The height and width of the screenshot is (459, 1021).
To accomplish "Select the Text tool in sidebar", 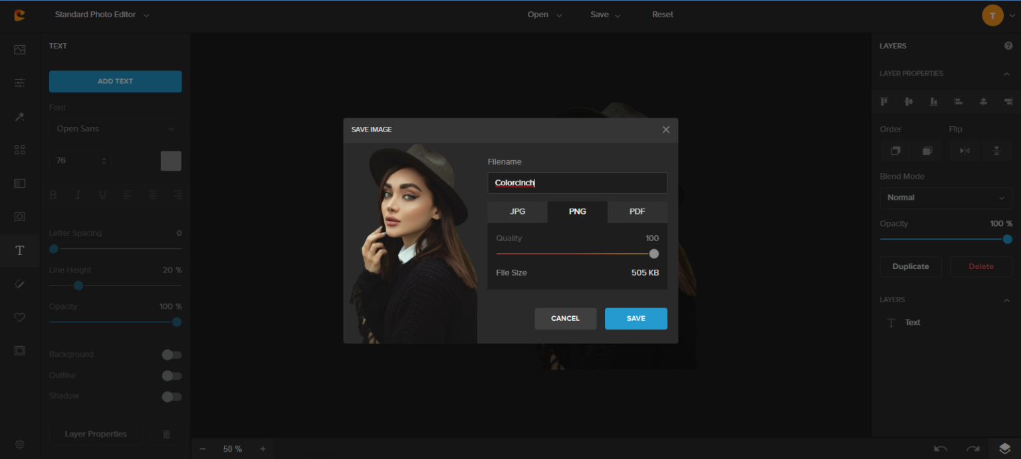I will (x=19, y=250).
